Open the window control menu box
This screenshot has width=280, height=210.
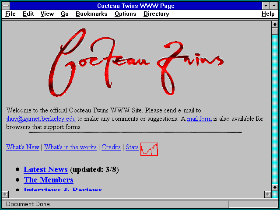coord(6,6)
